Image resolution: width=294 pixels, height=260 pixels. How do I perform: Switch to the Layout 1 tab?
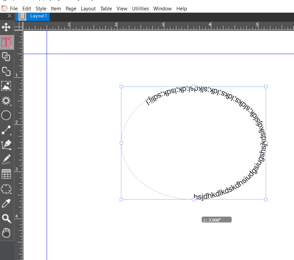point(38,16)
